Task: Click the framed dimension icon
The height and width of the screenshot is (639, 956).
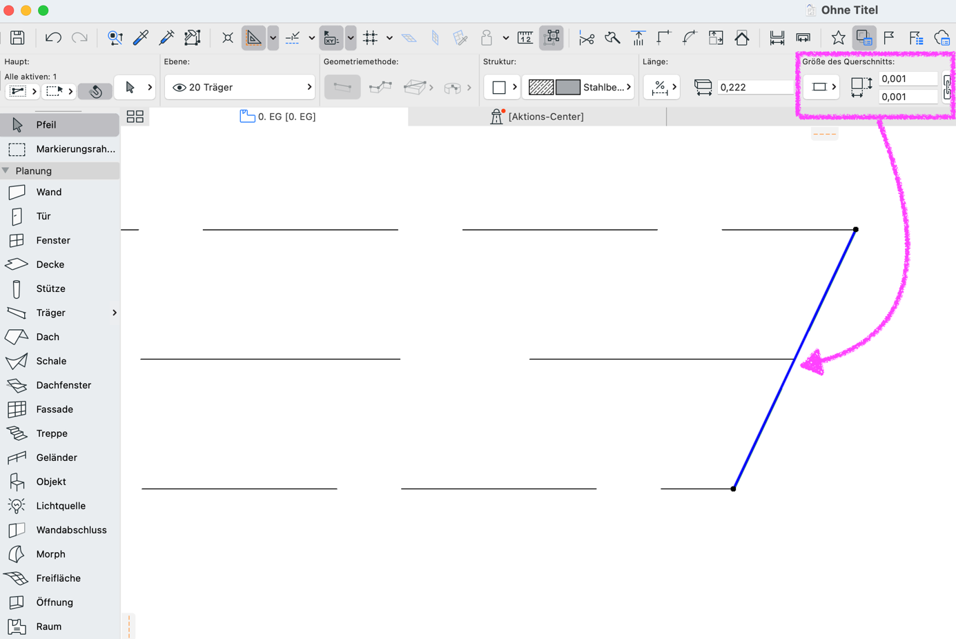Action: coord(803,38)
